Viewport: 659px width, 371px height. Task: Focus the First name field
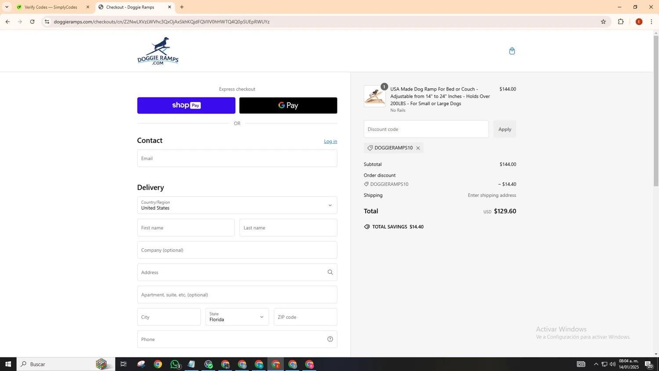186,228
